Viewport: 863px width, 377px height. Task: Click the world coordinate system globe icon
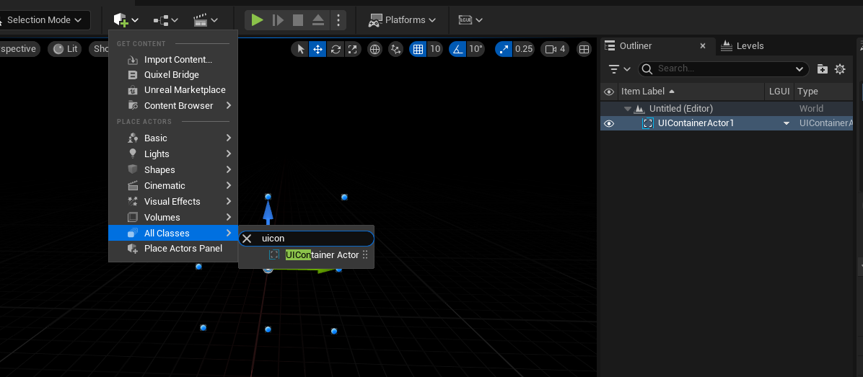click(374, 49)
